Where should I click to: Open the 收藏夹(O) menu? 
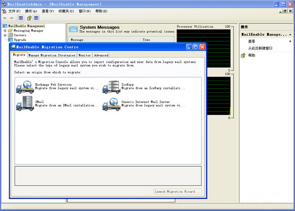(x=66, y=11)
